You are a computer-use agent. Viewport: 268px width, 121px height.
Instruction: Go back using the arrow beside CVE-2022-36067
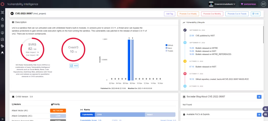click(x=12, y=14)
